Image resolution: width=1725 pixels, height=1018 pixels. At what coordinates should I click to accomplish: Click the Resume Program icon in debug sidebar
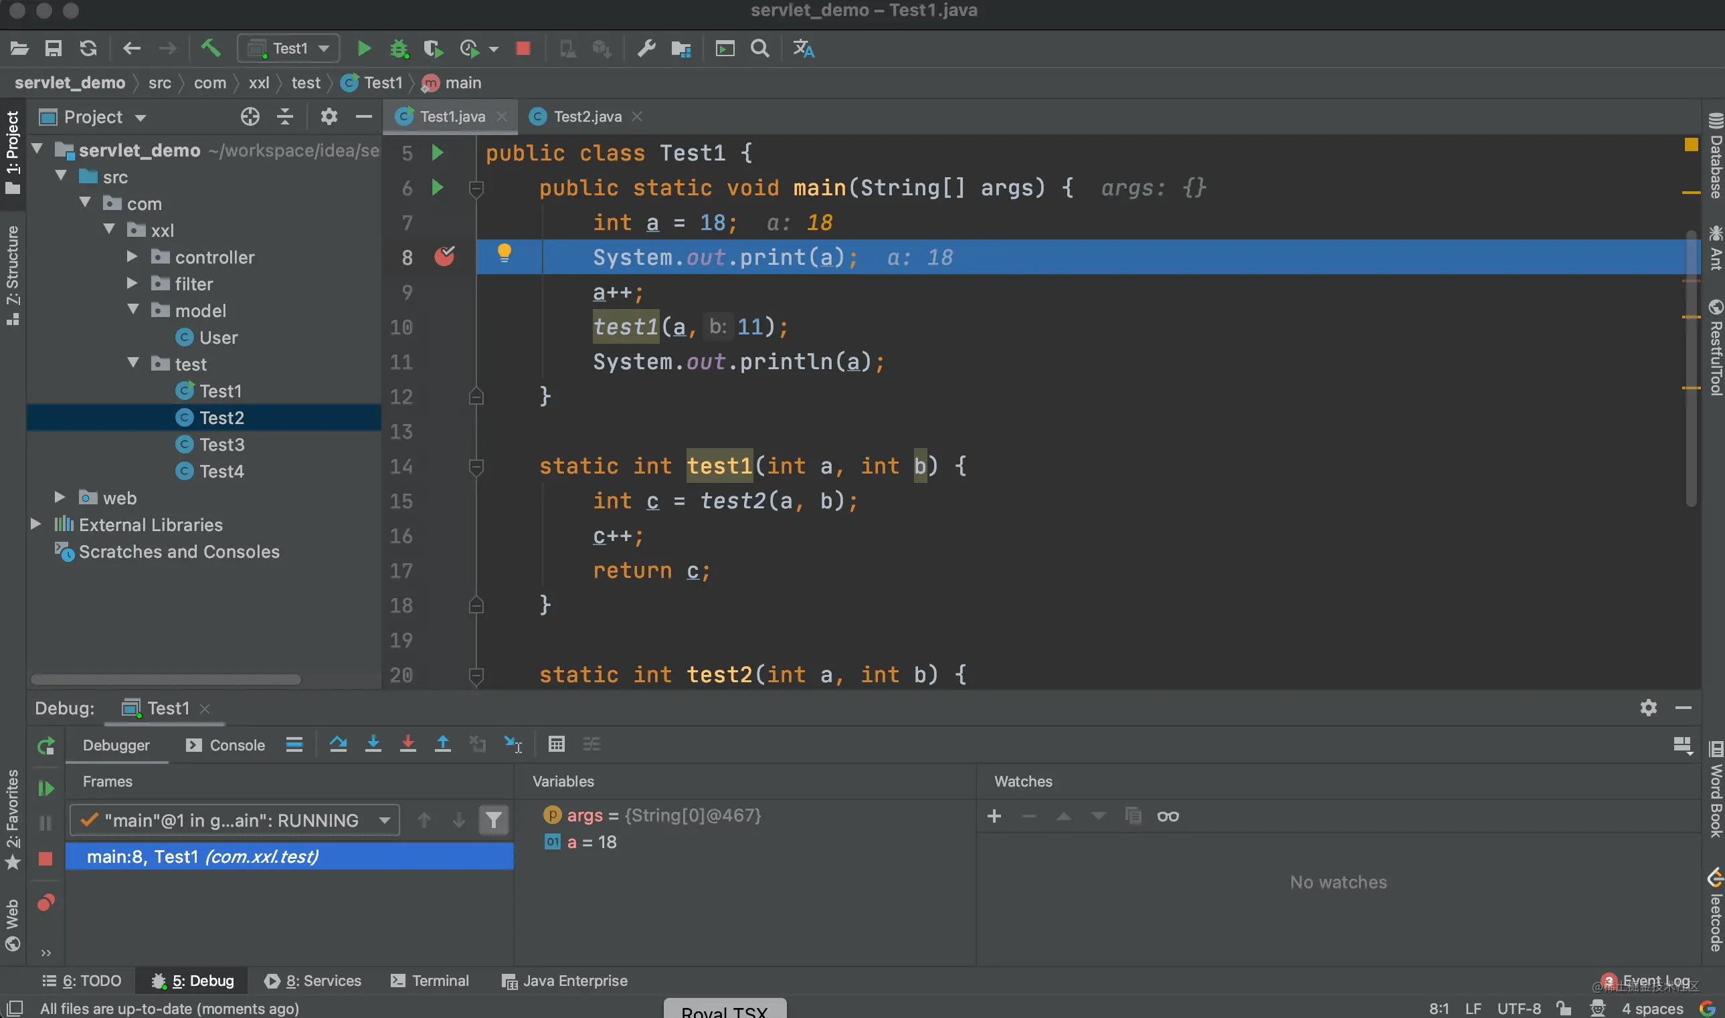click(x=46, y=788)
